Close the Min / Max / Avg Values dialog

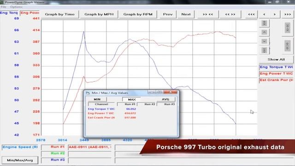(171, 92)
